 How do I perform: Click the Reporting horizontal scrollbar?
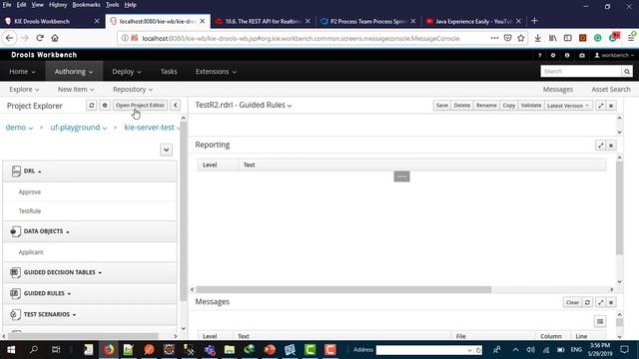[x=343, y=289]
